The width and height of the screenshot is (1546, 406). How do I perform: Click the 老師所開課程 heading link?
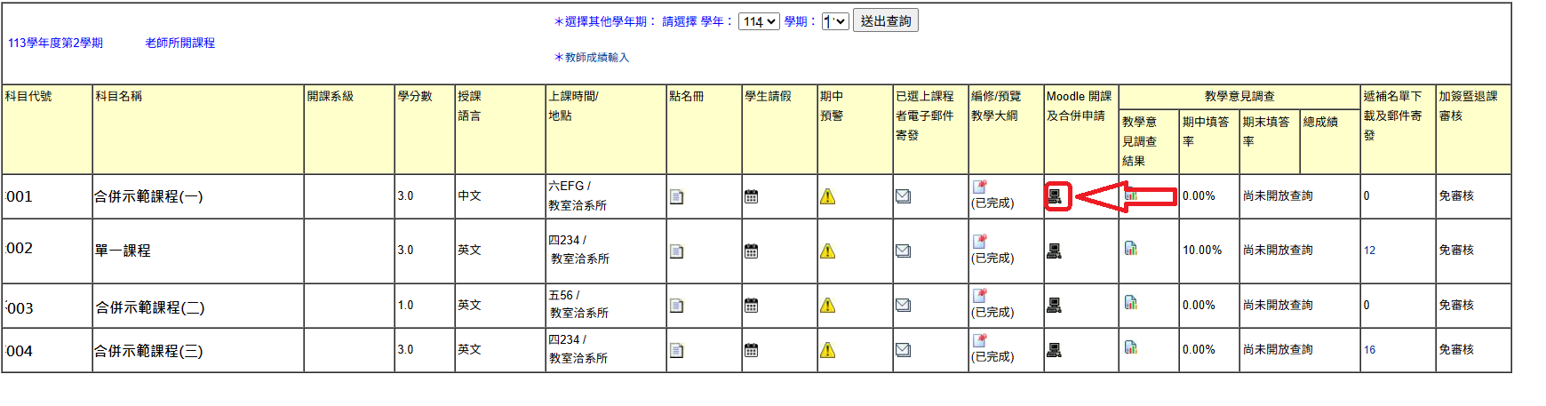click(x=180, y=43)
